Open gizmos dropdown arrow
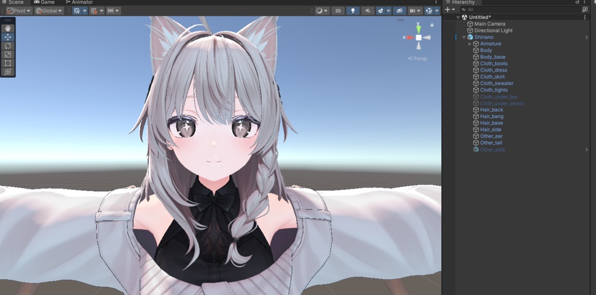This screenshot has height=295, width=596. (437, 10)
